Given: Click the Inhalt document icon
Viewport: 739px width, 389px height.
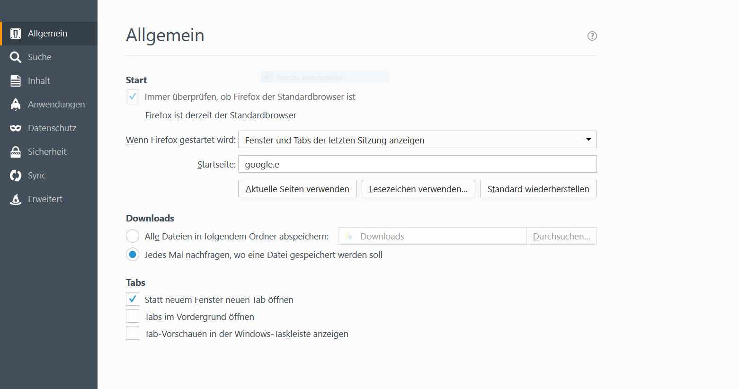Looking at the screenshot, I should coord(16,81).
